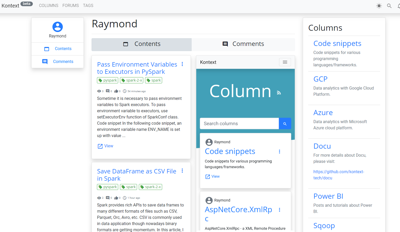Image resolution: width=400 pixels, height=232 pixels.
Task: Open Pass Environment Variables to Executors article title
Action: [137, 68]
